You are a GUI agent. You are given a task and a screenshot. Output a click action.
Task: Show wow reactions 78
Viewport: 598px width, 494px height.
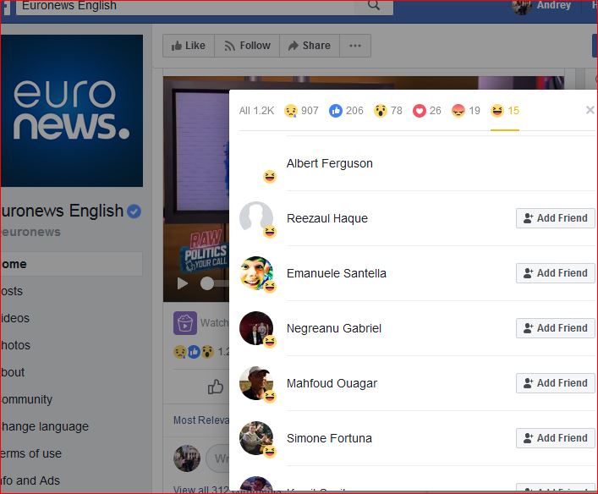[389, 111]
